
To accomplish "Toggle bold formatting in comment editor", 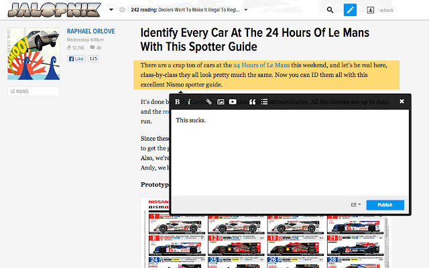I will pyautogui.click(x=178, y=102).
